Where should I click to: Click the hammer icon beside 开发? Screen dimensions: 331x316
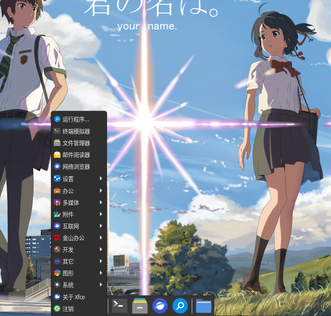[x=57, y=250]
